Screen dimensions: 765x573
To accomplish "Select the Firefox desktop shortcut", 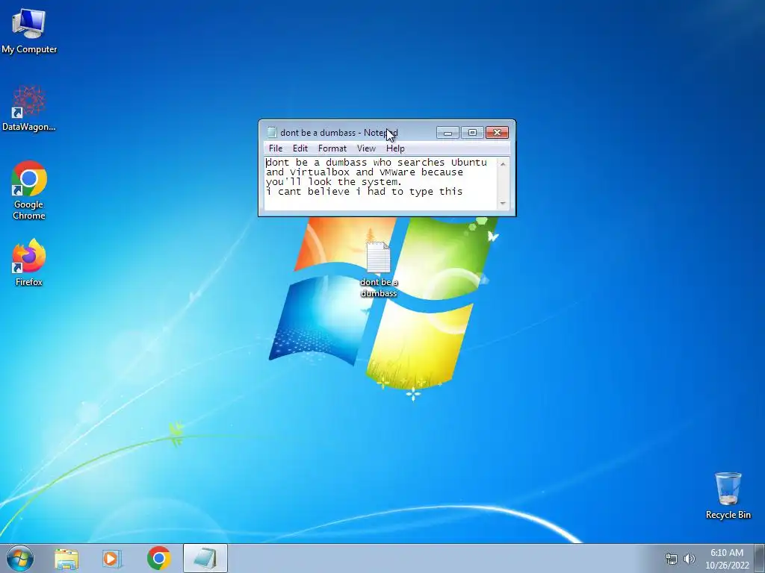I will tap(29, 263).
